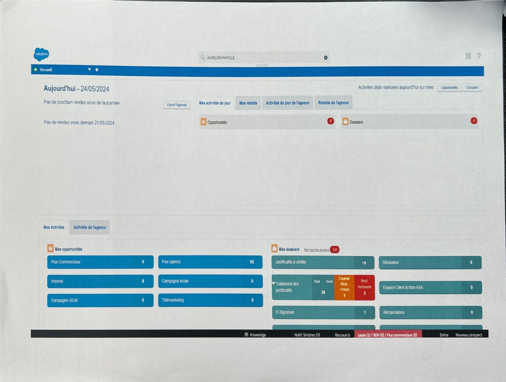This screenshot has width=506, height=382.
Task: Click the Dossiers folder icon
Action: 345,122
